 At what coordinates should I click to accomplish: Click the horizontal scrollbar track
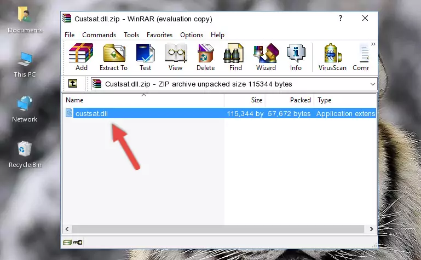218,229
